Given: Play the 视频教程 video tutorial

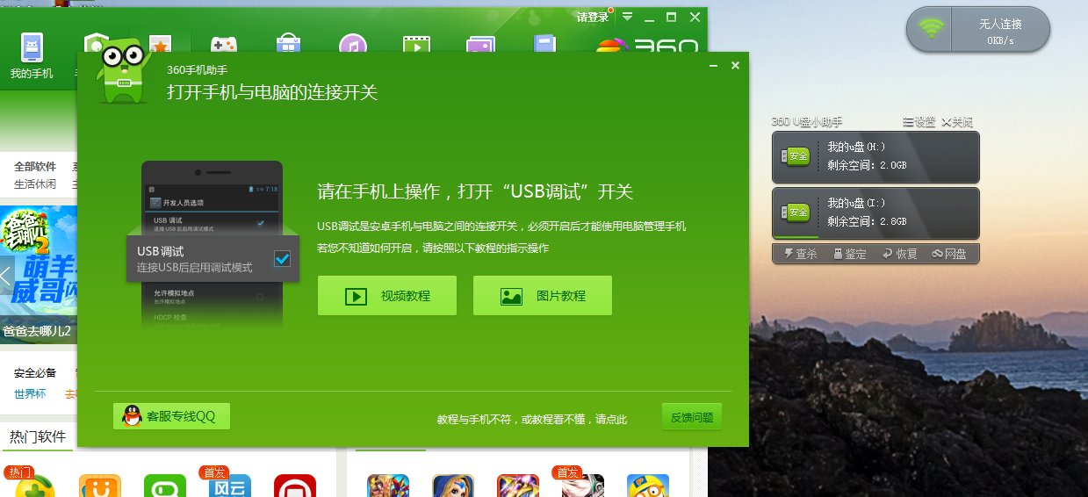Looking at the screenshot, I should point(387,296).
